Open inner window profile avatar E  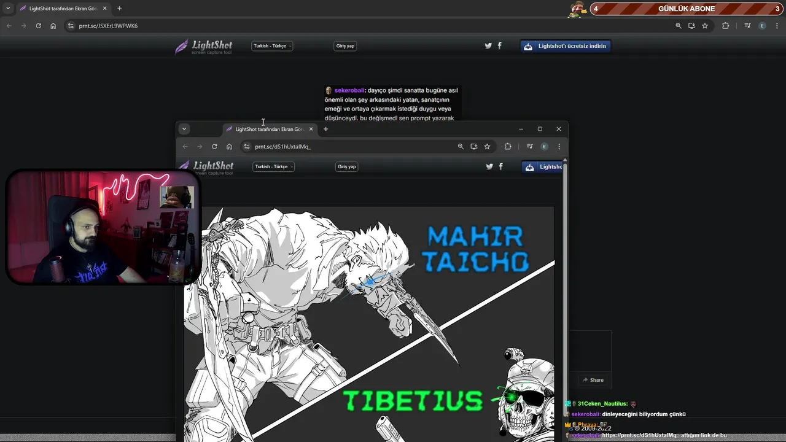tap(544, 146)
